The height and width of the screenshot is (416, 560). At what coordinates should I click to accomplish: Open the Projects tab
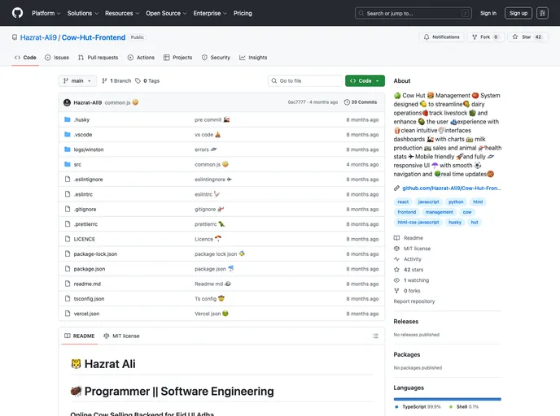(x=178, y=58)
